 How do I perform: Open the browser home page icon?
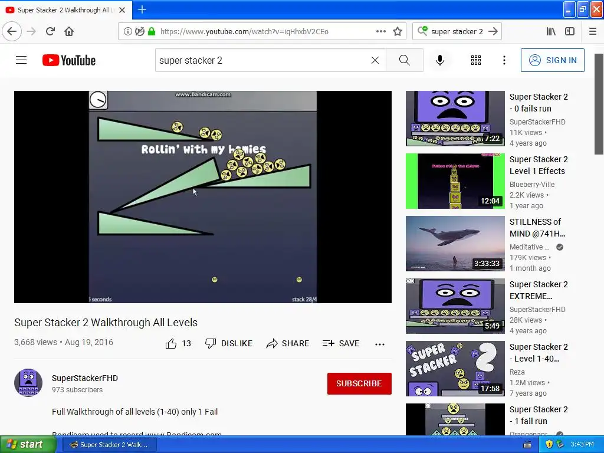(69, 31)
